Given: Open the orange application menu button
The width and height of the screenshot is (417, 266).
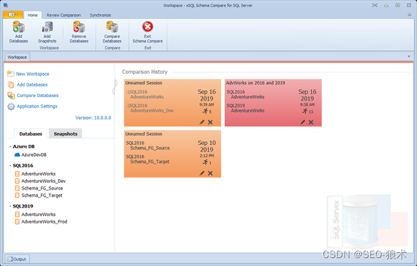Looking at the screenshot, I should point(13,15).
